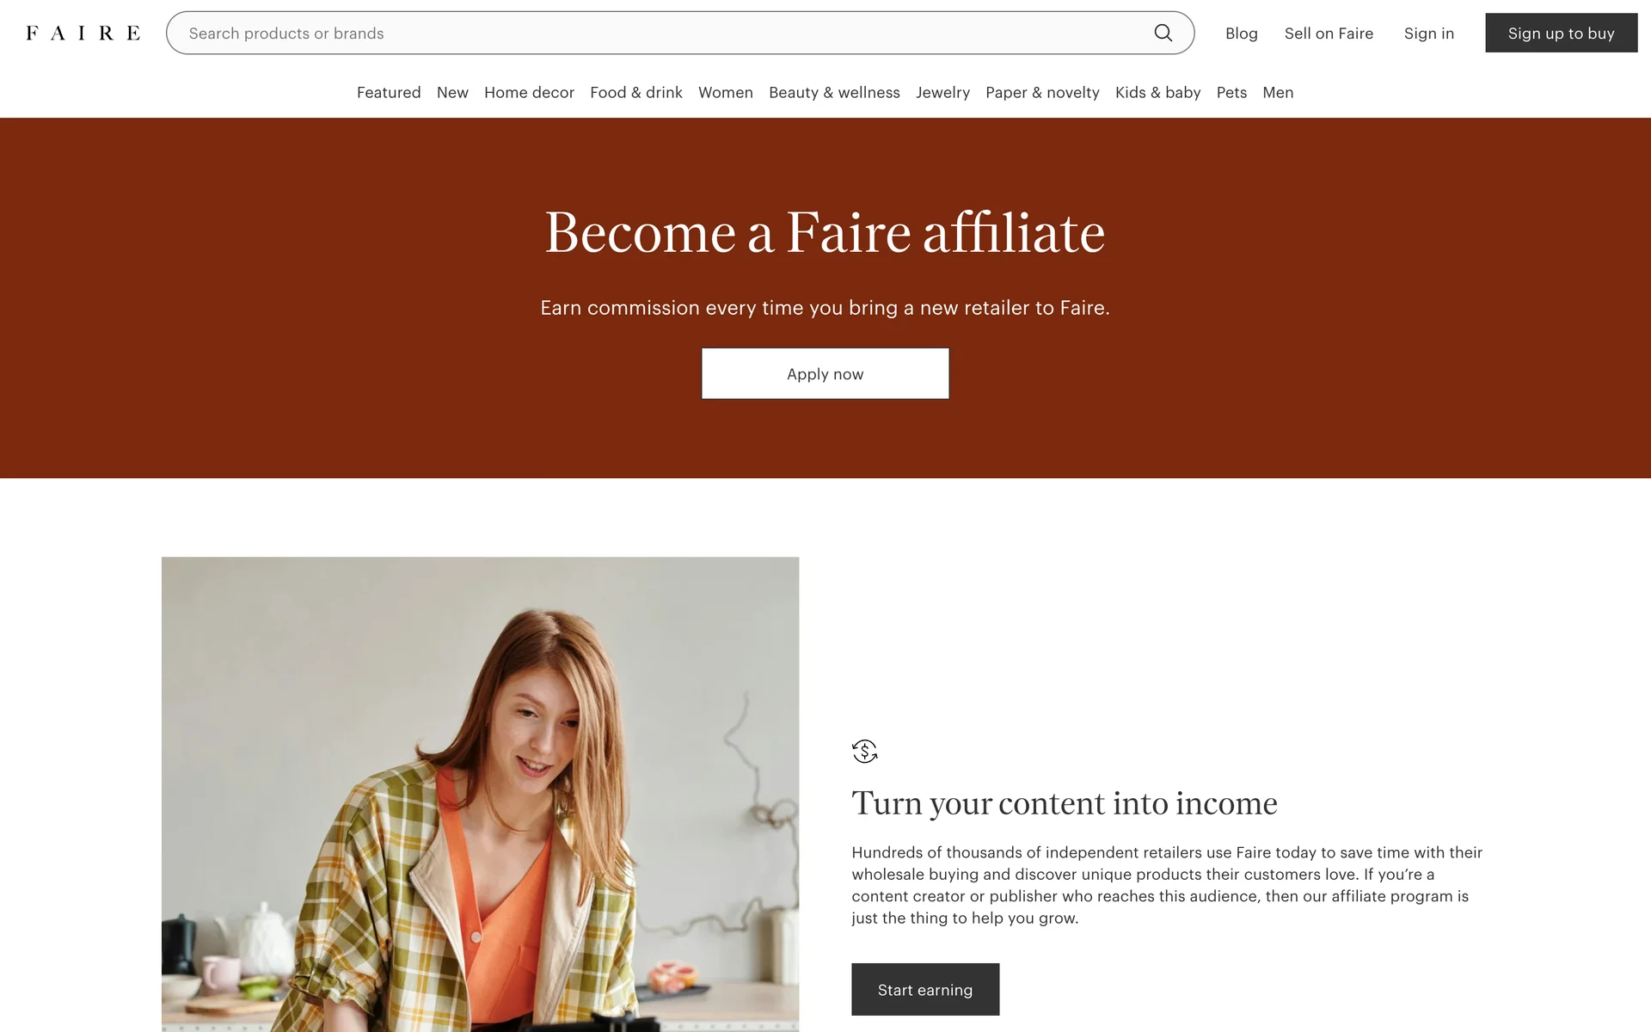Click the Apply now button
The image size is (1651, 1032).
[825, 373]
